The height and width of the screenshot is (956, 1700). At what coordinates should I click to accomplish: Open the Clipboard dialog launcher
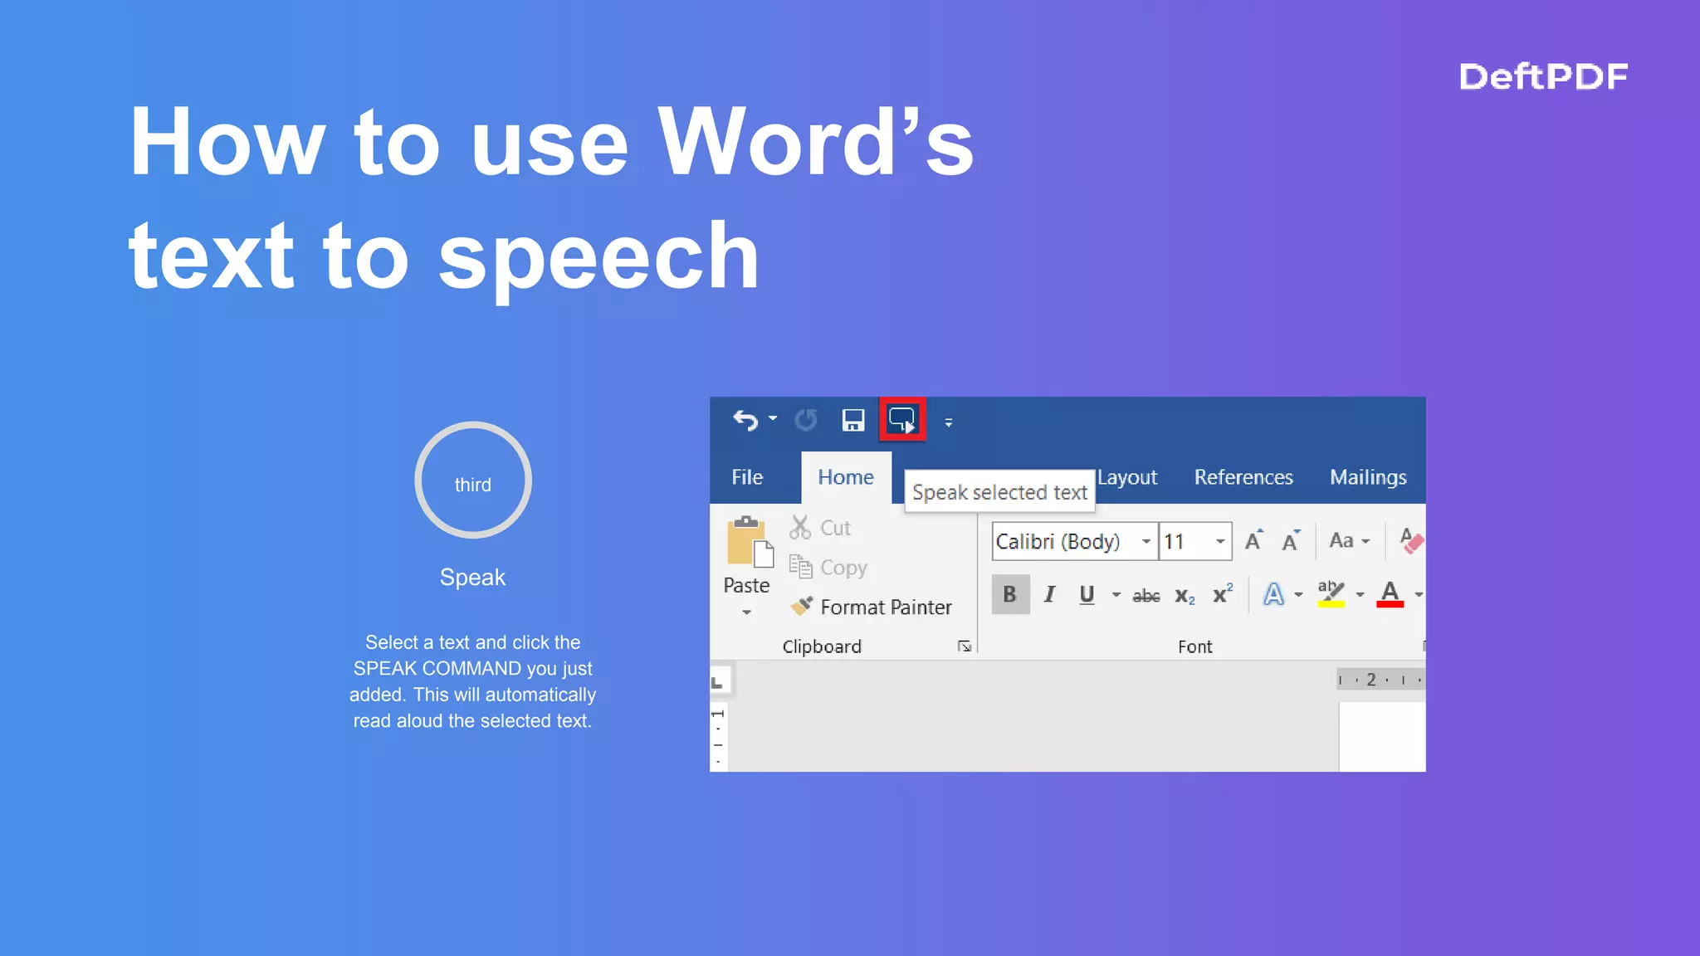tap(964, 646)
